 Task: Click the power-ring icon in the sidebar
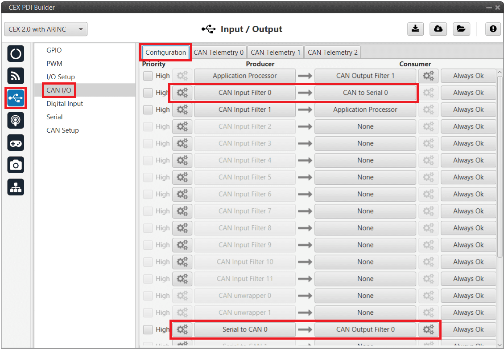pyautogui.click(x=16, y=54)
